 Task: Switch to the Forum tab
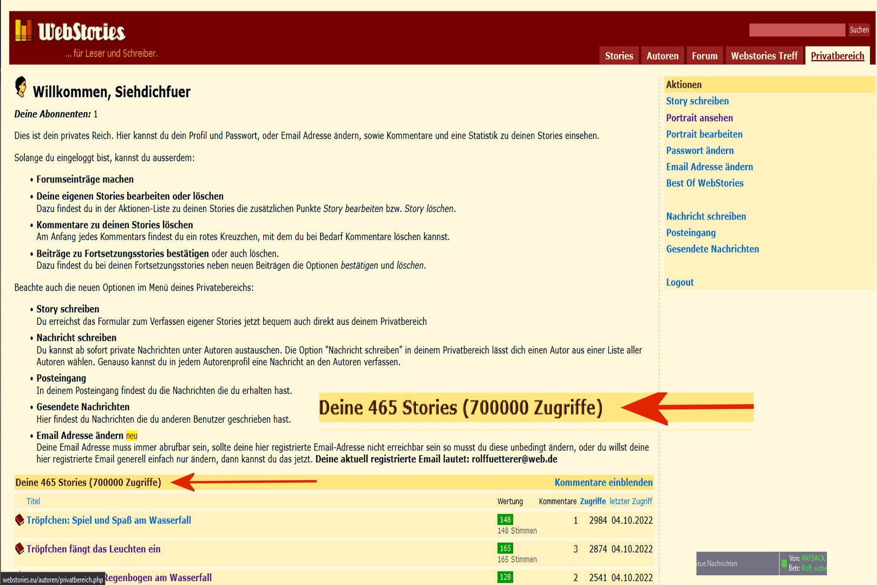click(x=704, y=56)
